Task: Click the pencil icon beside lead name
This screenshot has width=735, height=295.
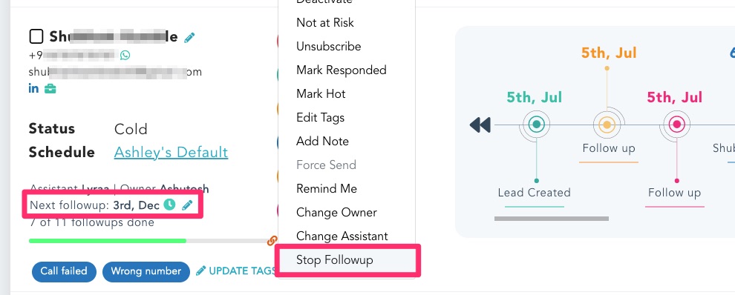Action: click(x=189, y=38)
